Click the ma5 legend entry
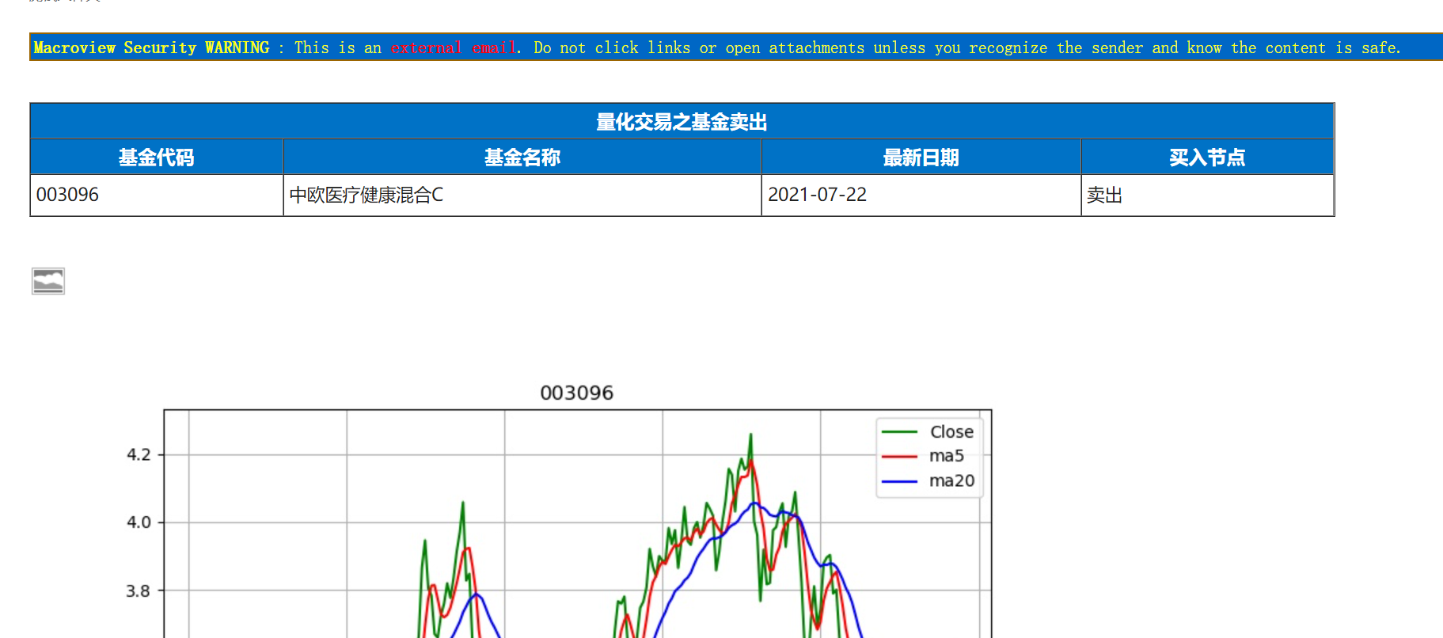1443x638 pixels. [946, 456]
